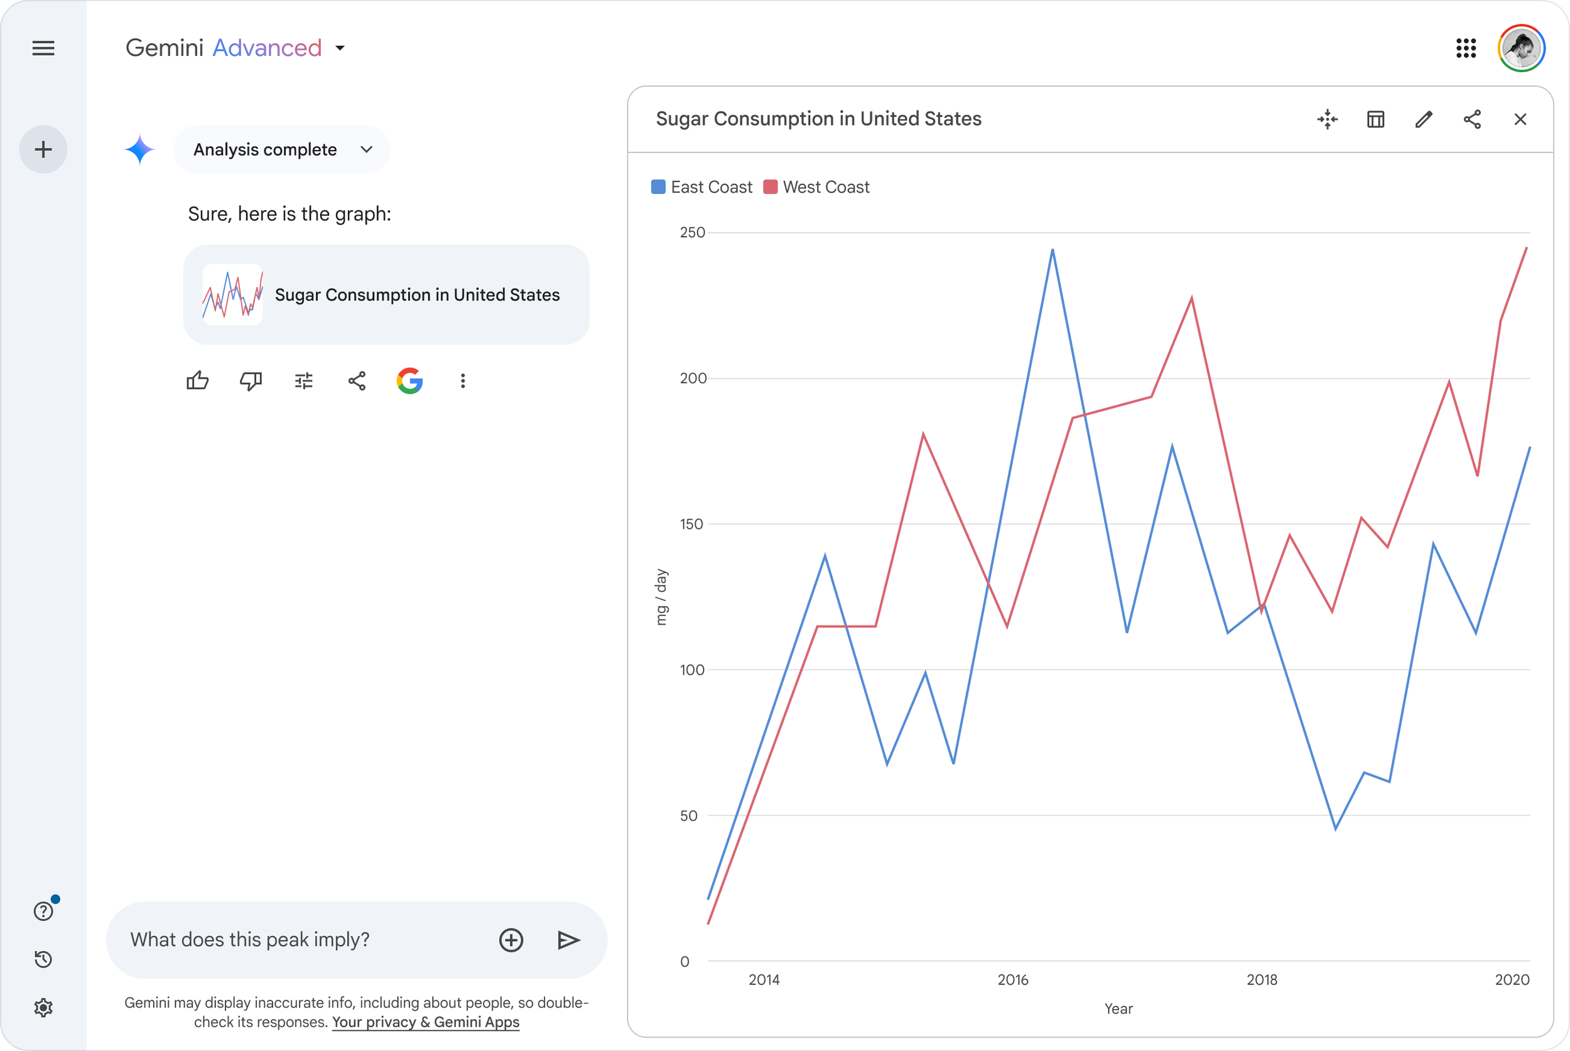Expand the Analysis complete details

[282, 149]
